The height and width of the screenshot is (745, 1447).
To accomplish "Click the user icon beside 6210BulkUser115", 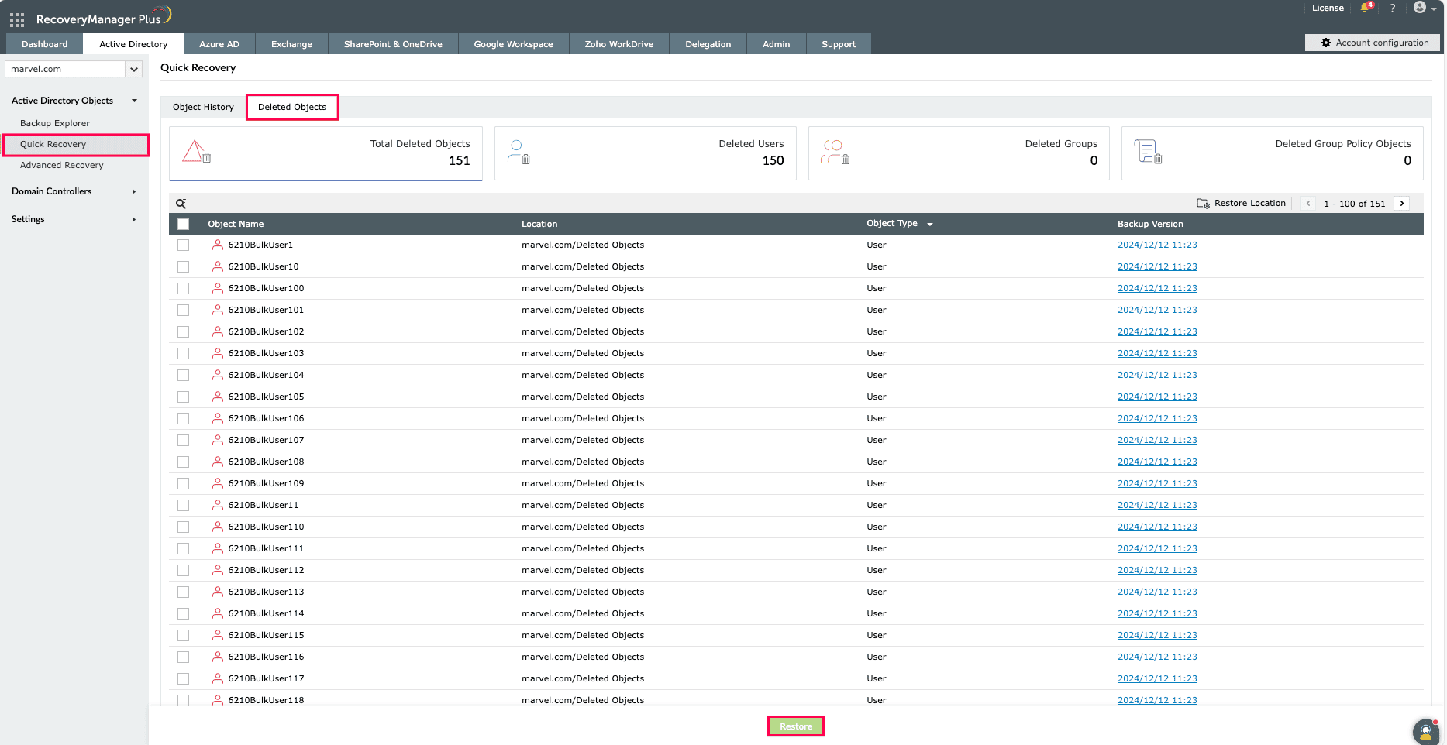I will 218,635.
